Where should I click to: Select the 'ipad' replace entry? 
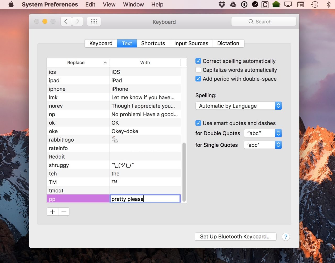[54, 80]
